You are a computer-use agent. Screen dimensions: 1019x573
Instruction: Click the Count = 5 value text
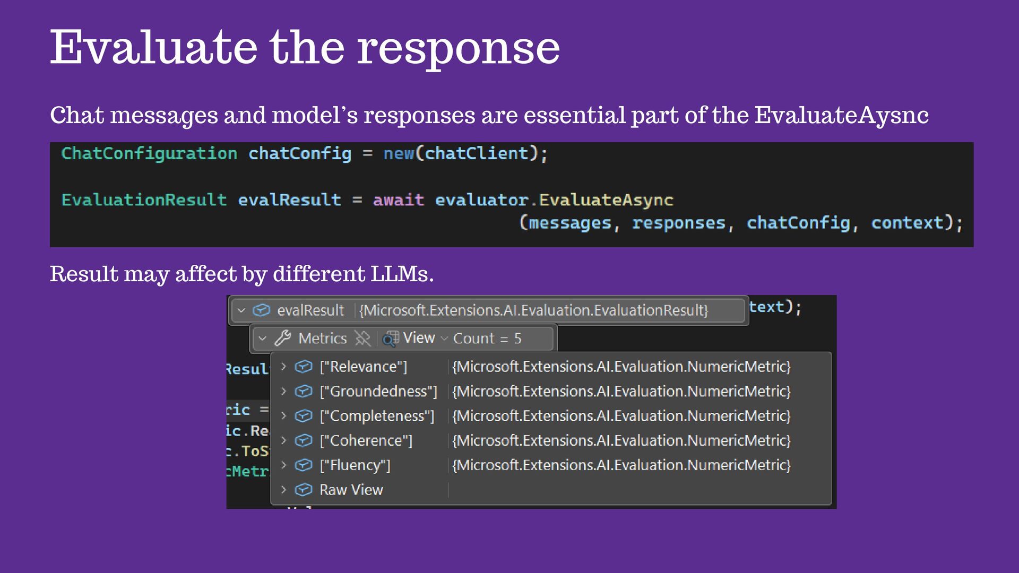[487, 338]
